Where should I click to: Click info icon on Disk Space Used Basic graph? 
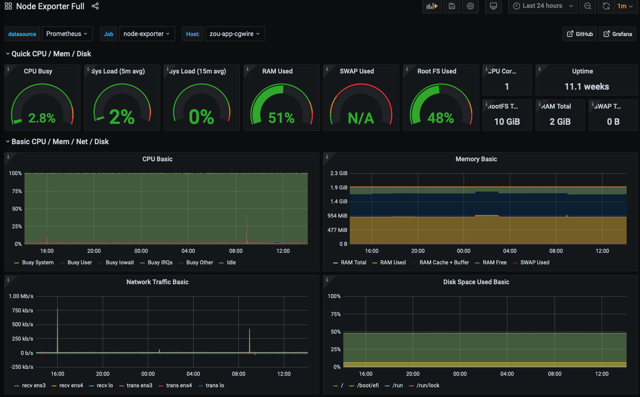327,279
